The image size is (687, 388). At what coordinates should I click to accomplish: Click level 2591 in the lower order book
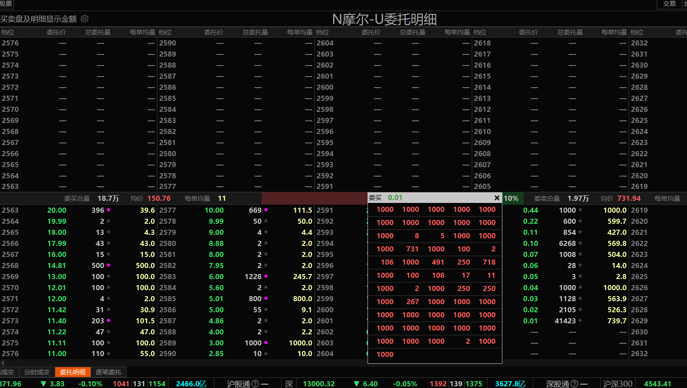325,210
